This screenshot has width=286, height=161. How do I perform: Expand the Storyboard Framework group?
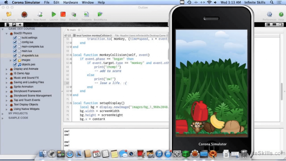[7, 91]
